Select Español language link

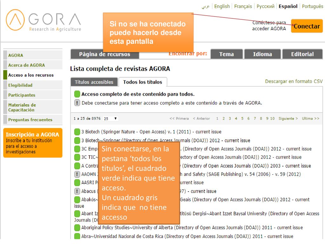(x=288, y=6)
